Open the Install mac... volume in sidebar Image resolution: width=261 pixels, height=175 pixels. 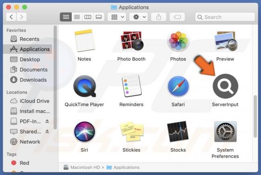[x=28, y=111]
